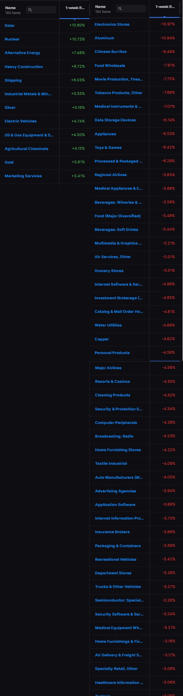Screen dimensions: 183x696
Task: Open Data Storage Devices link
Action: [115, 120]
